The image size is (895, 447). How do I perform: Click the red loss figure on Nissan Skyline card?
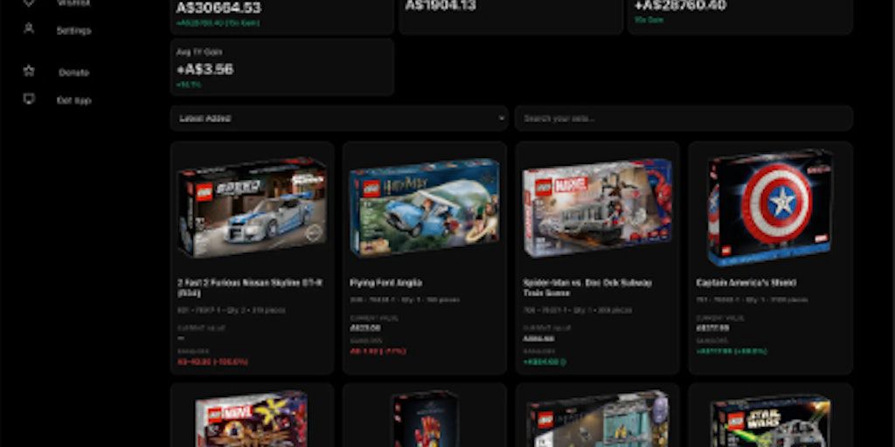[212, 362]
